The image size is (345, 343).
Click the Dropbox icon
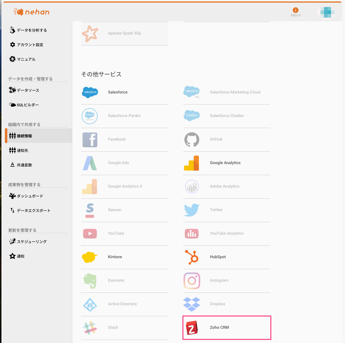tap(192, 304)
